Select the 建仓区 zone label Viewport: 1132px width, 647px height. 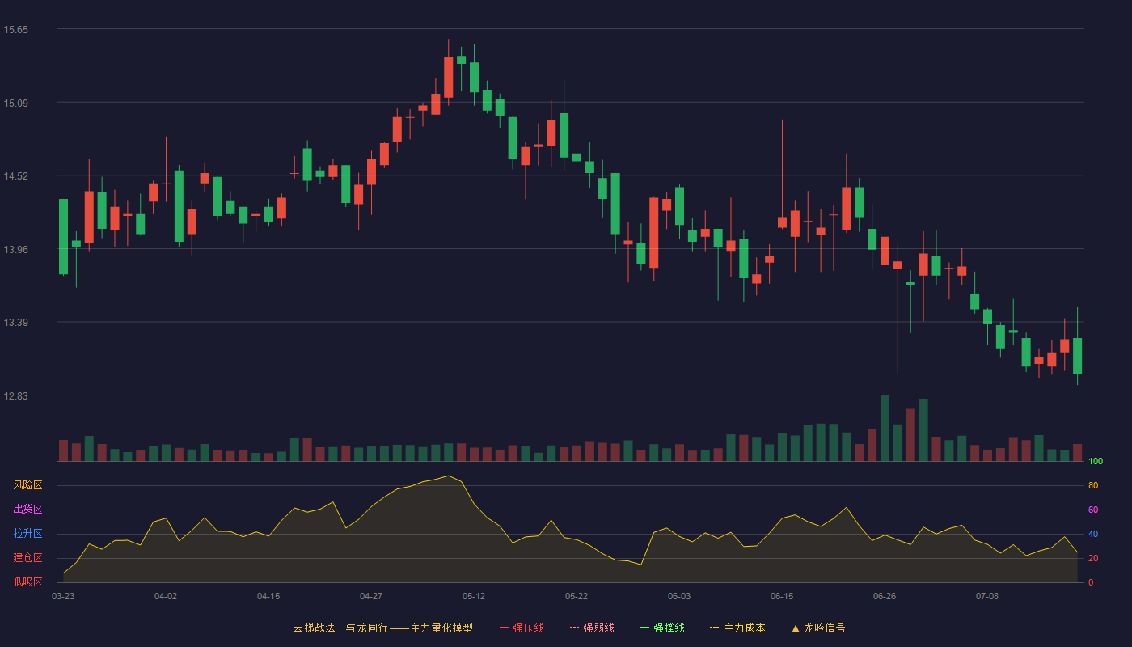(27, 558)
